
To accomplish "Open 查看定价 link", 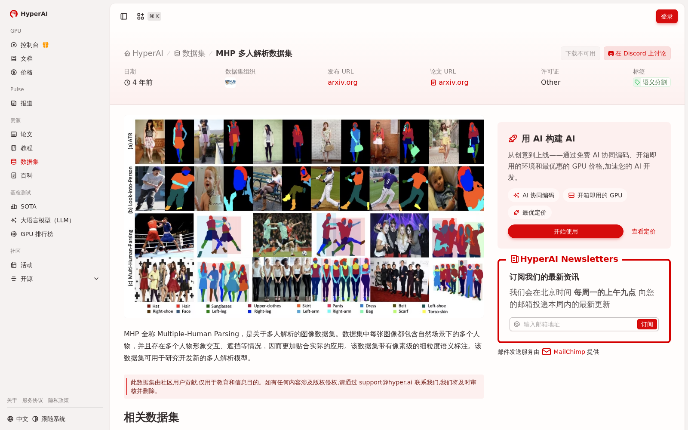I will tap(643, 231).
